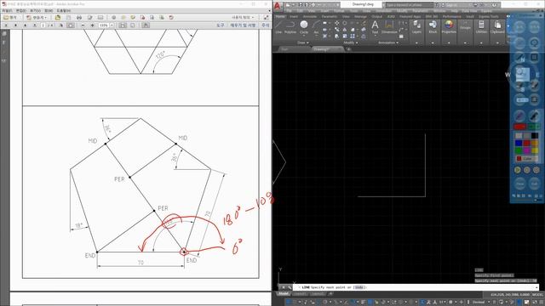Click the Move tool in Modify panel
The height and width of the screenshot is (306, 545).
coord(337,23)
